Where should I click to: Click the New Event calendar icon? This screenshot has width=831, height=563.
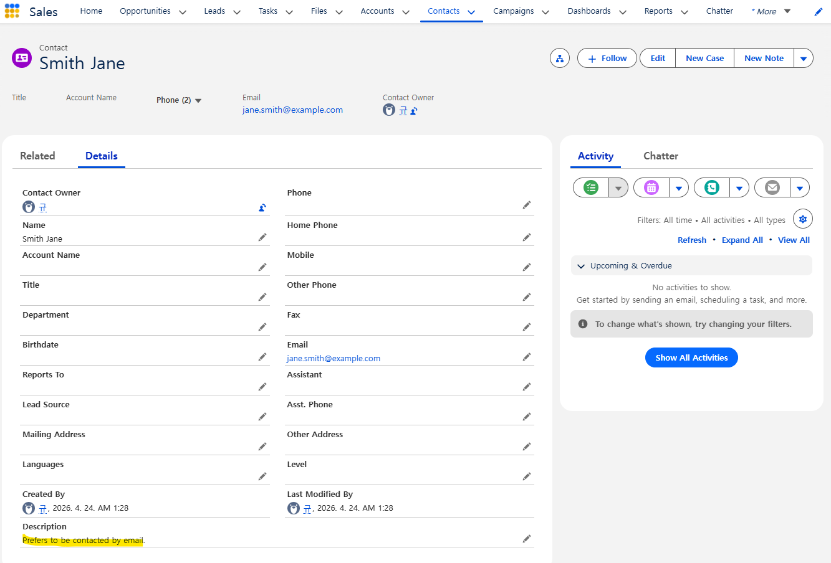[651, 187]
